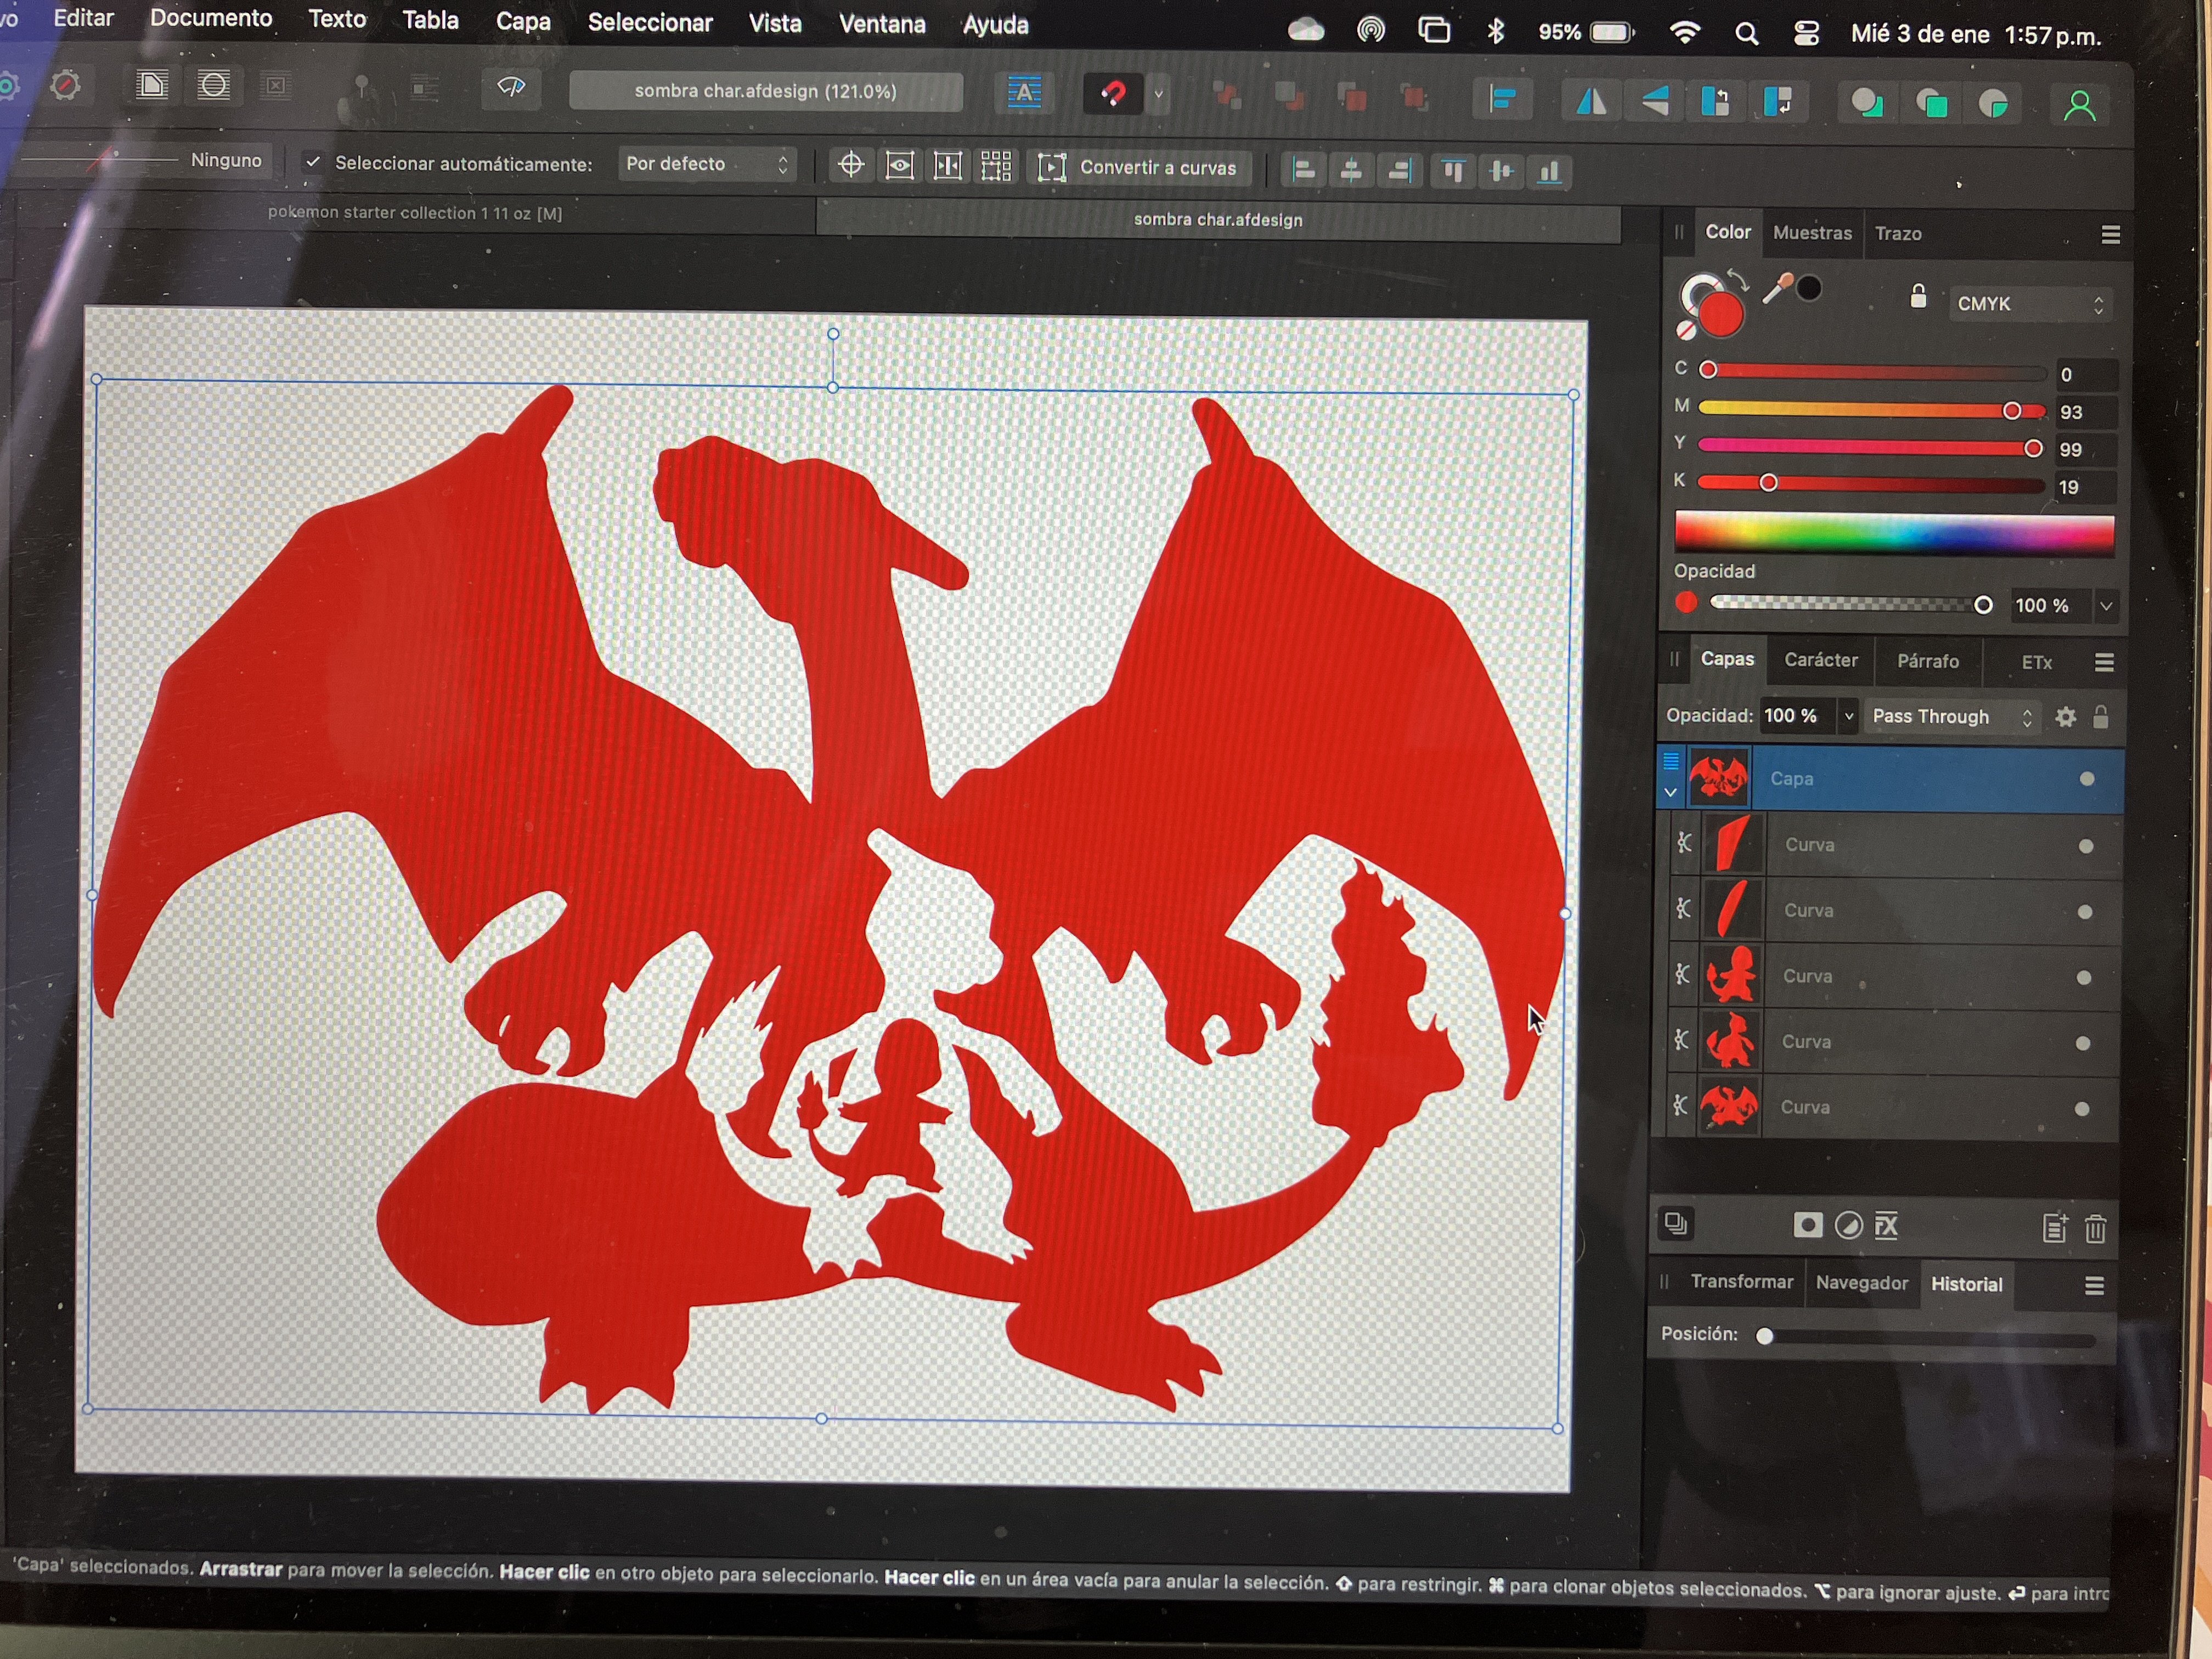
Task: Click the Align Right icon in context bar
Action: (1399, 171)
